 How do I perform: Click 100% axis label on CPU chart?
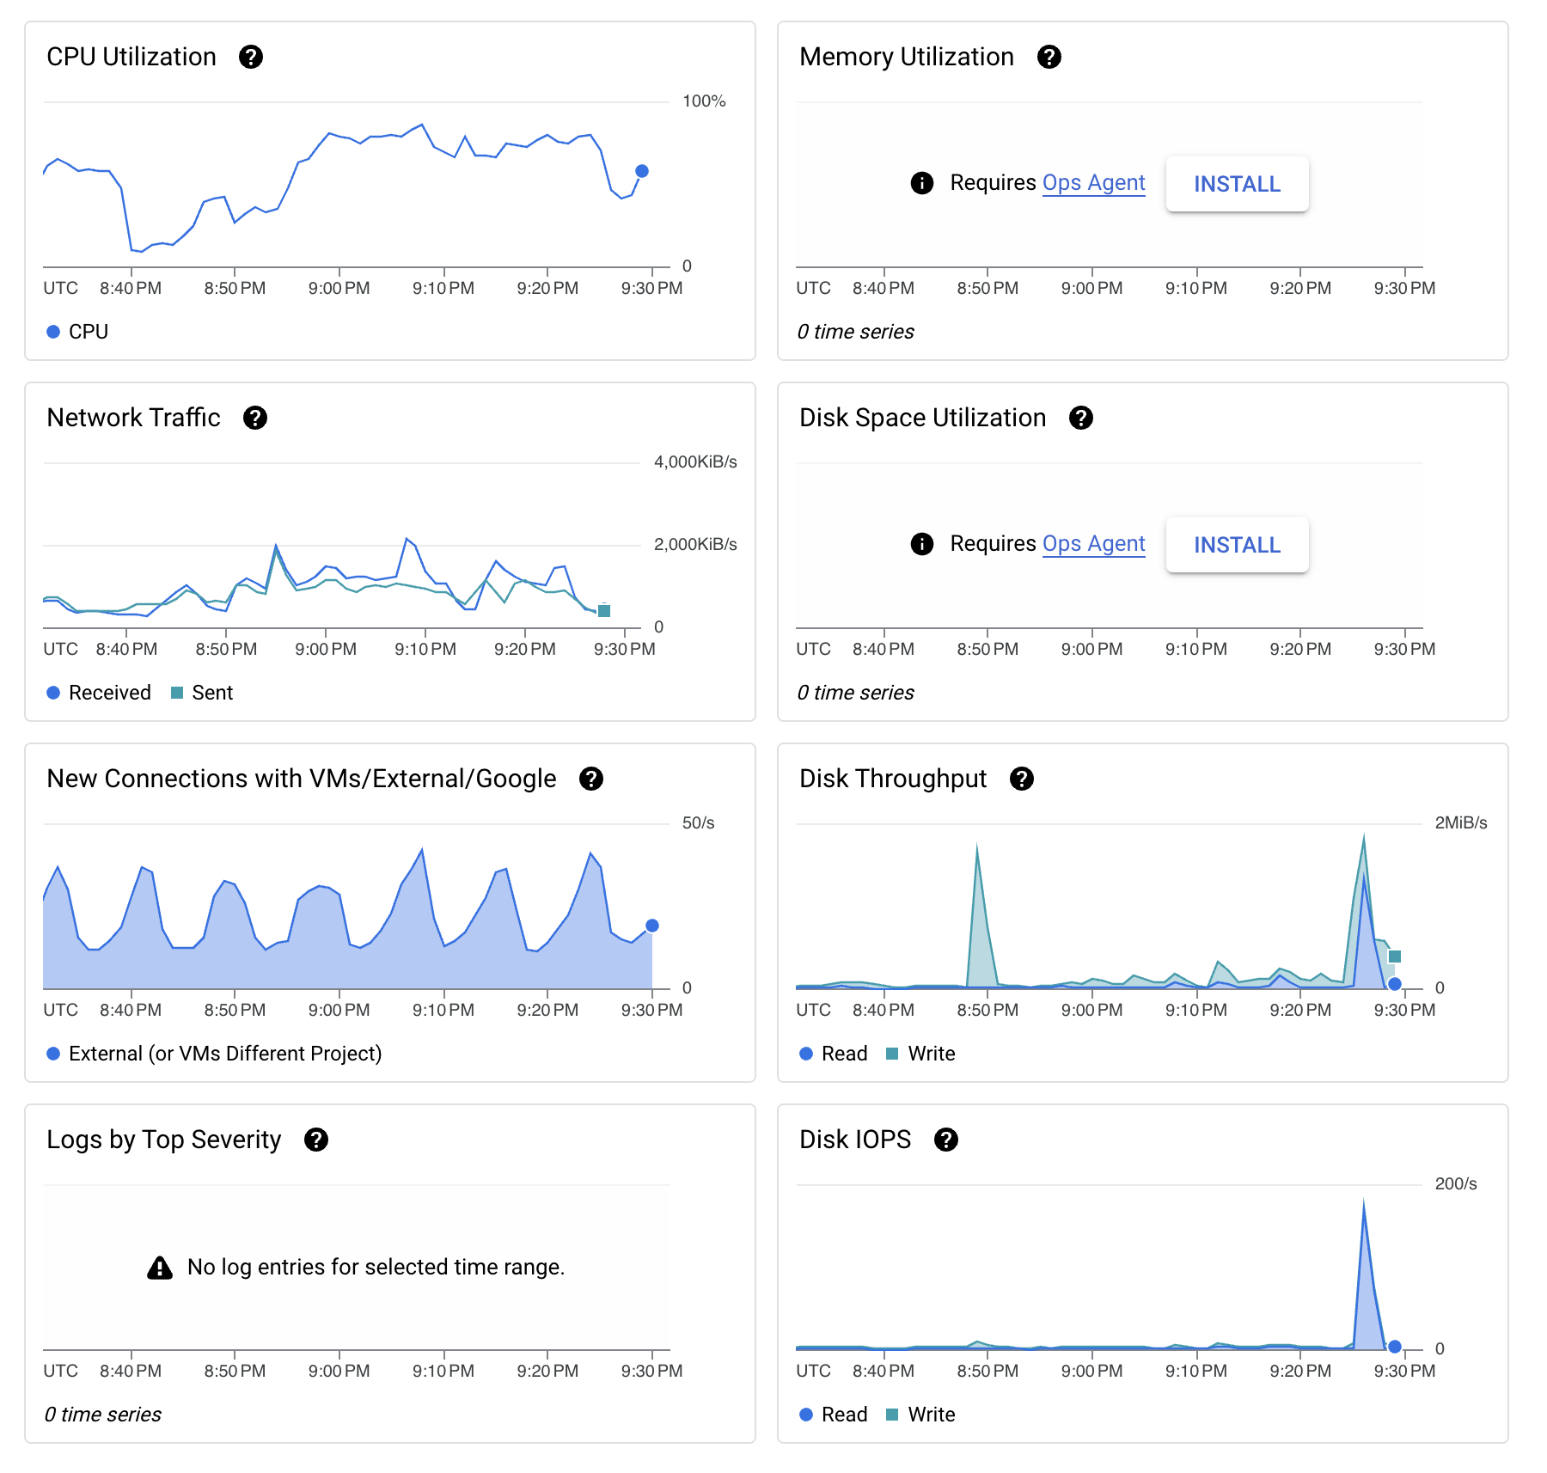coord(704,101)
